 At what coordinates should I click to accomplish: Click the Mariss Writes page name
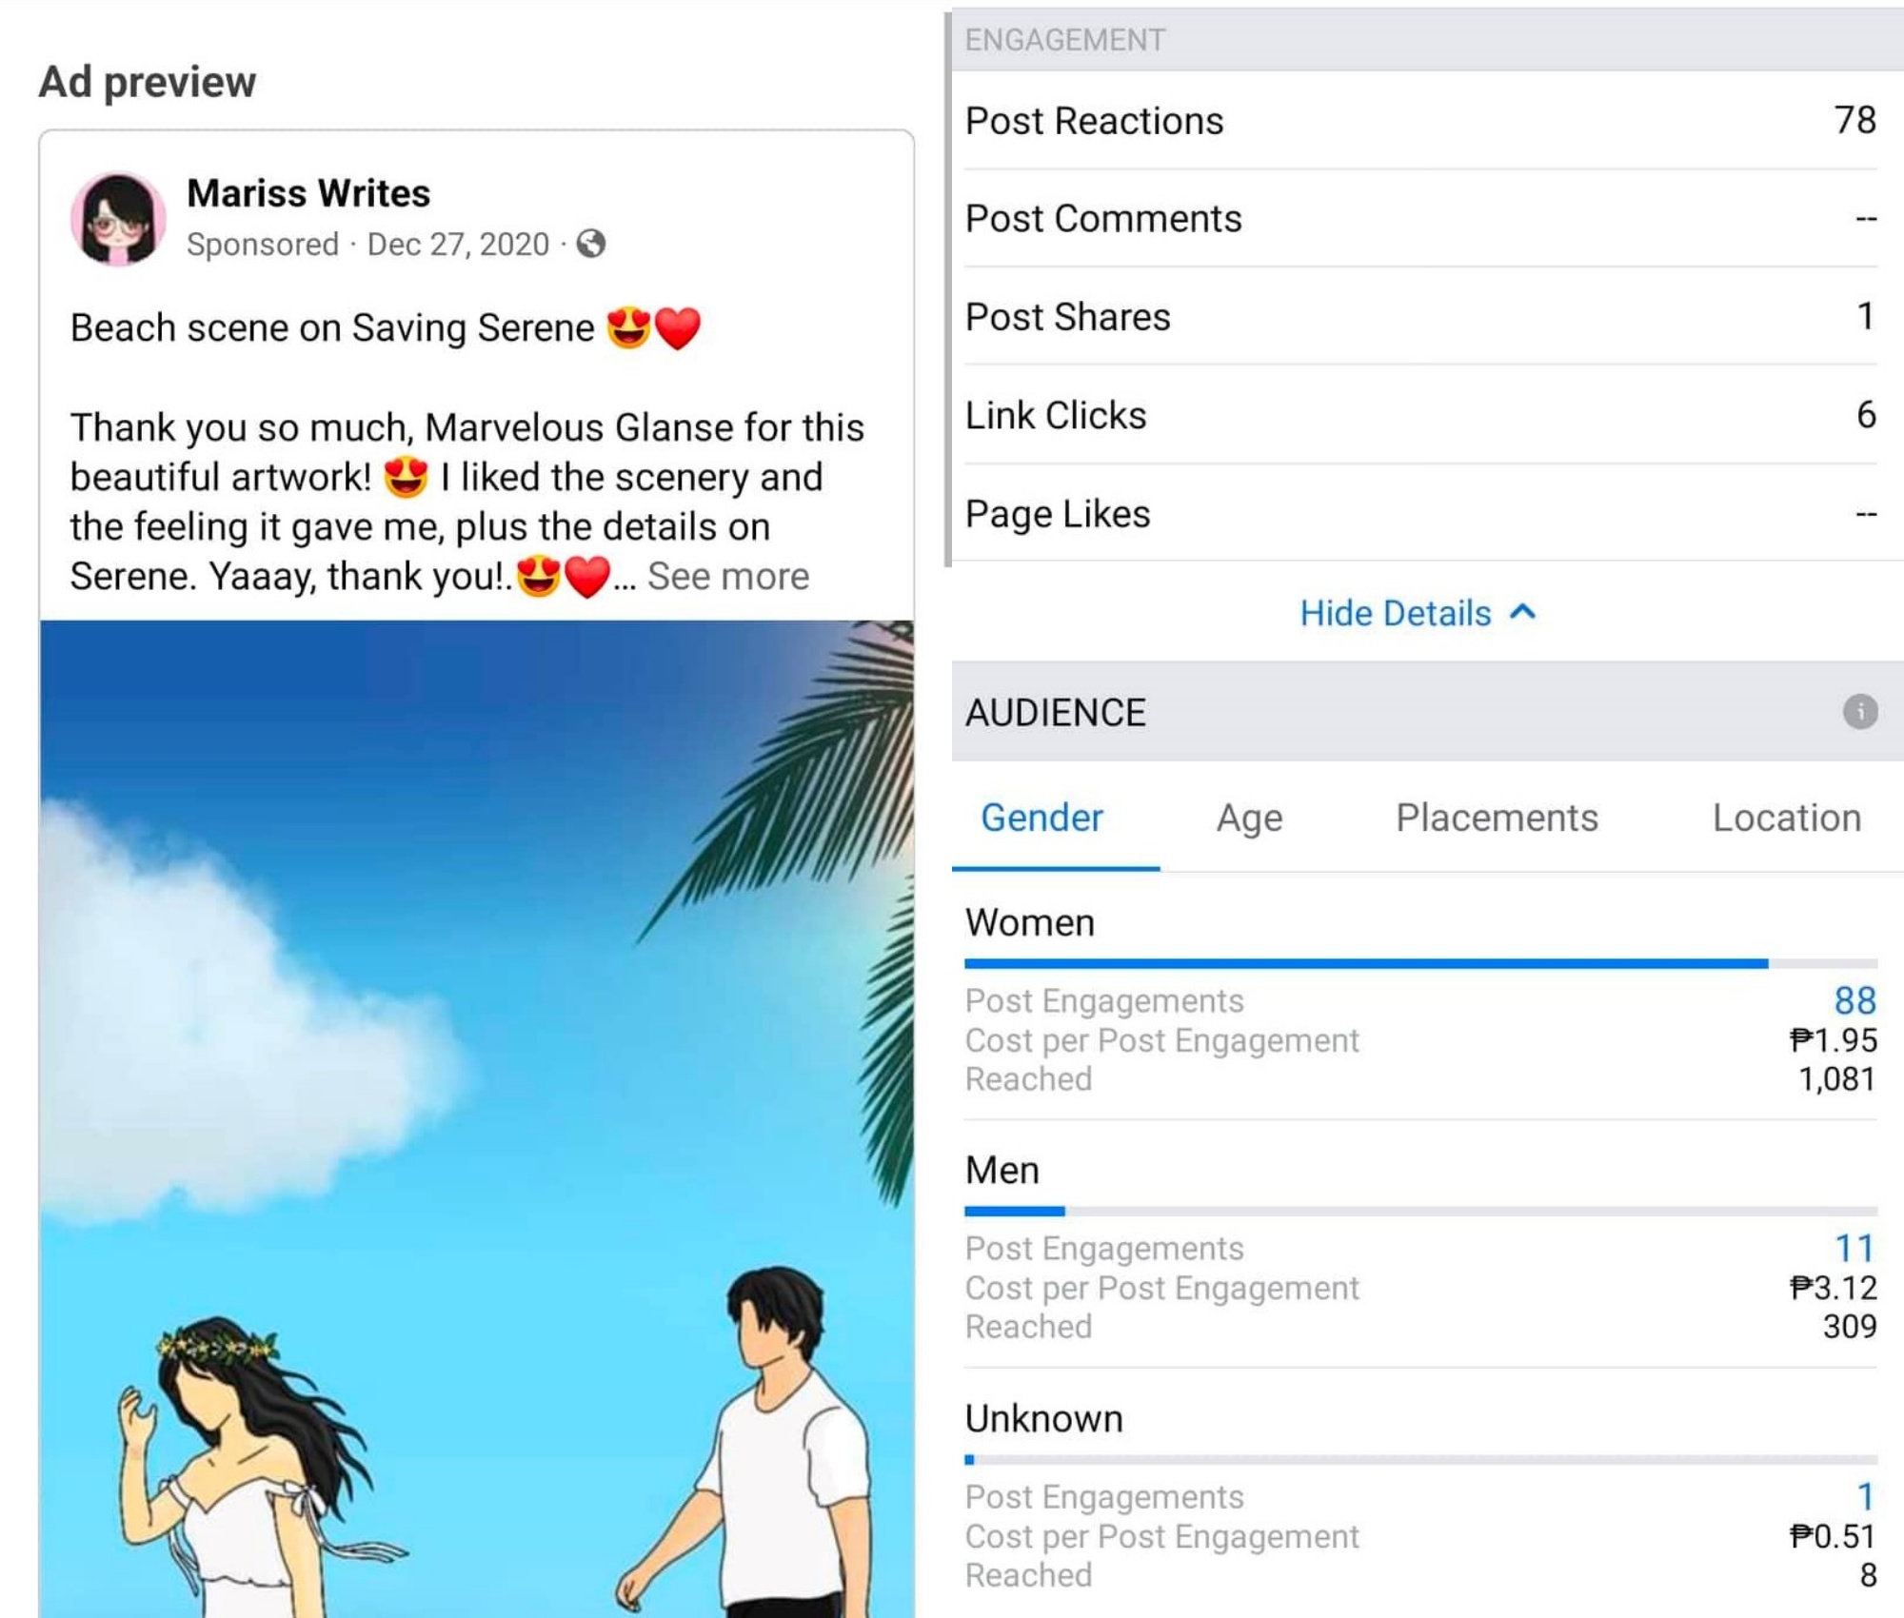click(x=308, y=193)
